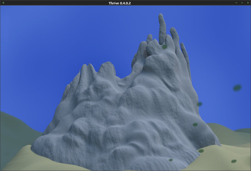Maximize window using the up chevron

pyautogui.click(x=242, y=3)
